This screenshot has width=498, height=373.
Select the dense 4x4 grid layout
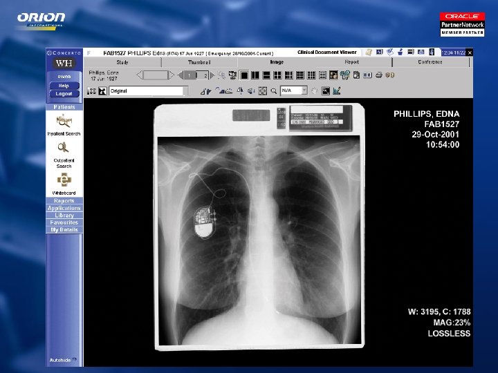(322, 75)
